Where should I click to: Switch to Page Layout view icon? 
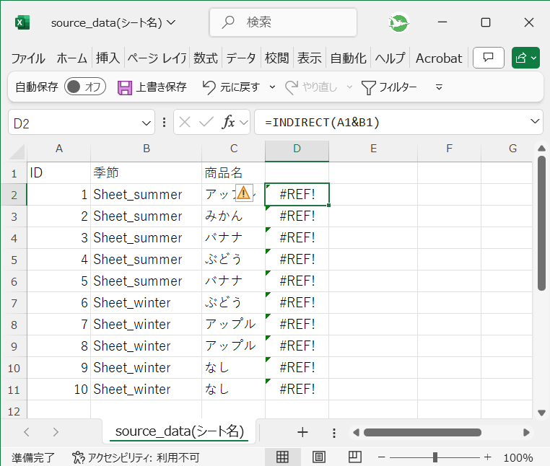(318, 457)
